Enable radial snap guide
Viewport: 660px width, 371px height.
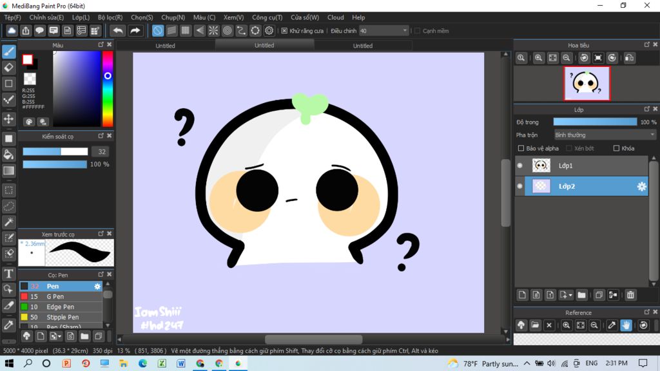tap(213, 31)
